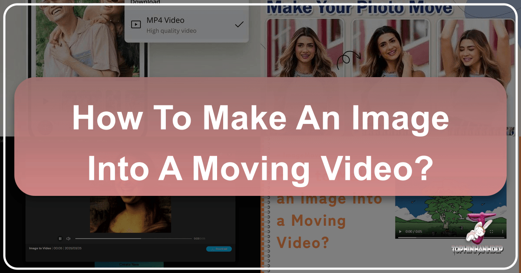Toggle the MP4 Video checkmark
Viewport: 521px width, 273px height.
pyautogui.click(x=239, y=25)
